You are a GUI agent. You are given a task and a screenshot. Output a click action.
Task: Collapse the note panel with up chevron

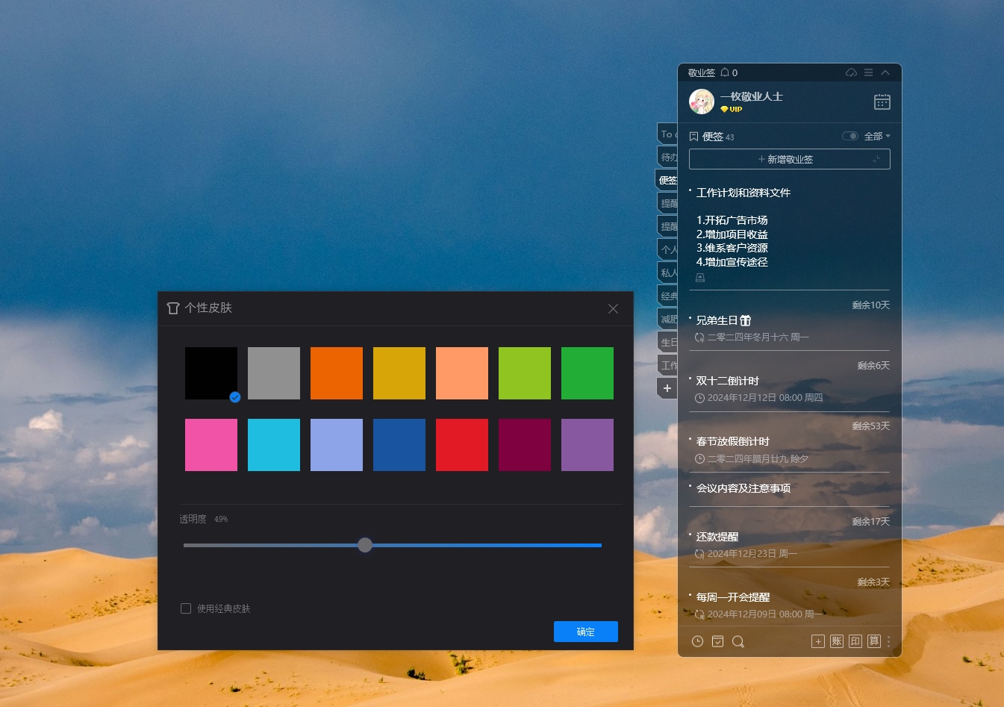click(885, 72)
